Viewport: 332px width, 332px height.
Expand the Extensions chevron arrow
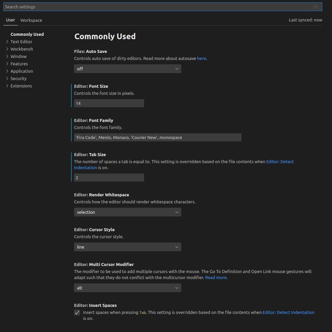click(7, 86)
